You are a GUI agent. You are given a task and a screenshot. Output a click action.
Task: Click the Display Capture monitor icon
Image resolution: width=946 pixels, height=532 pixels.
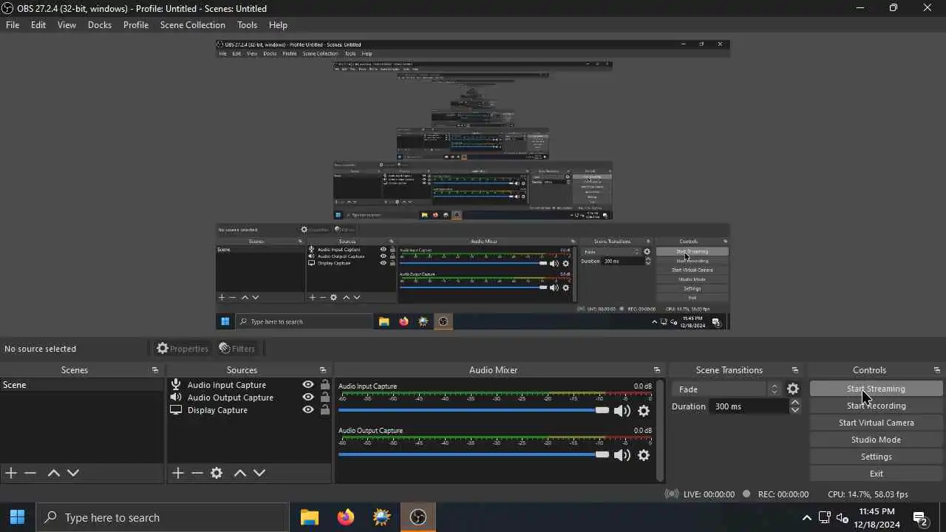176,410
